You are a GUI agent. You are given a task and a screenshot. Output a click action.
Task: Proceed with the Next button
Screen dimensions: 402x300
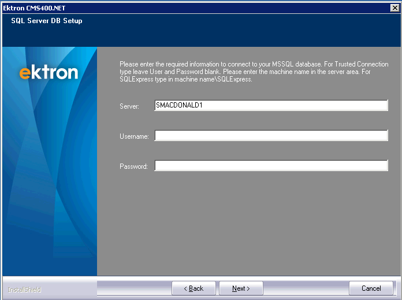click(x=241, y=288)
